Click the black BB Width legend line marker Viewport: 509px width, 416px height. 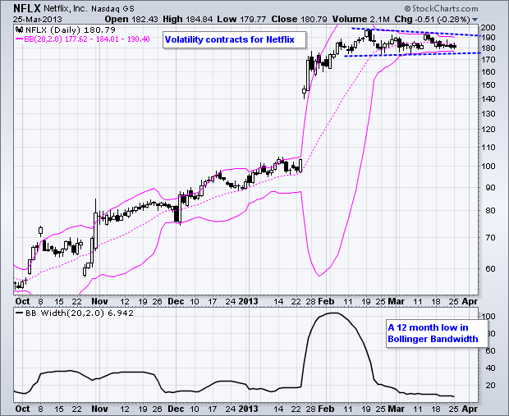20,313
